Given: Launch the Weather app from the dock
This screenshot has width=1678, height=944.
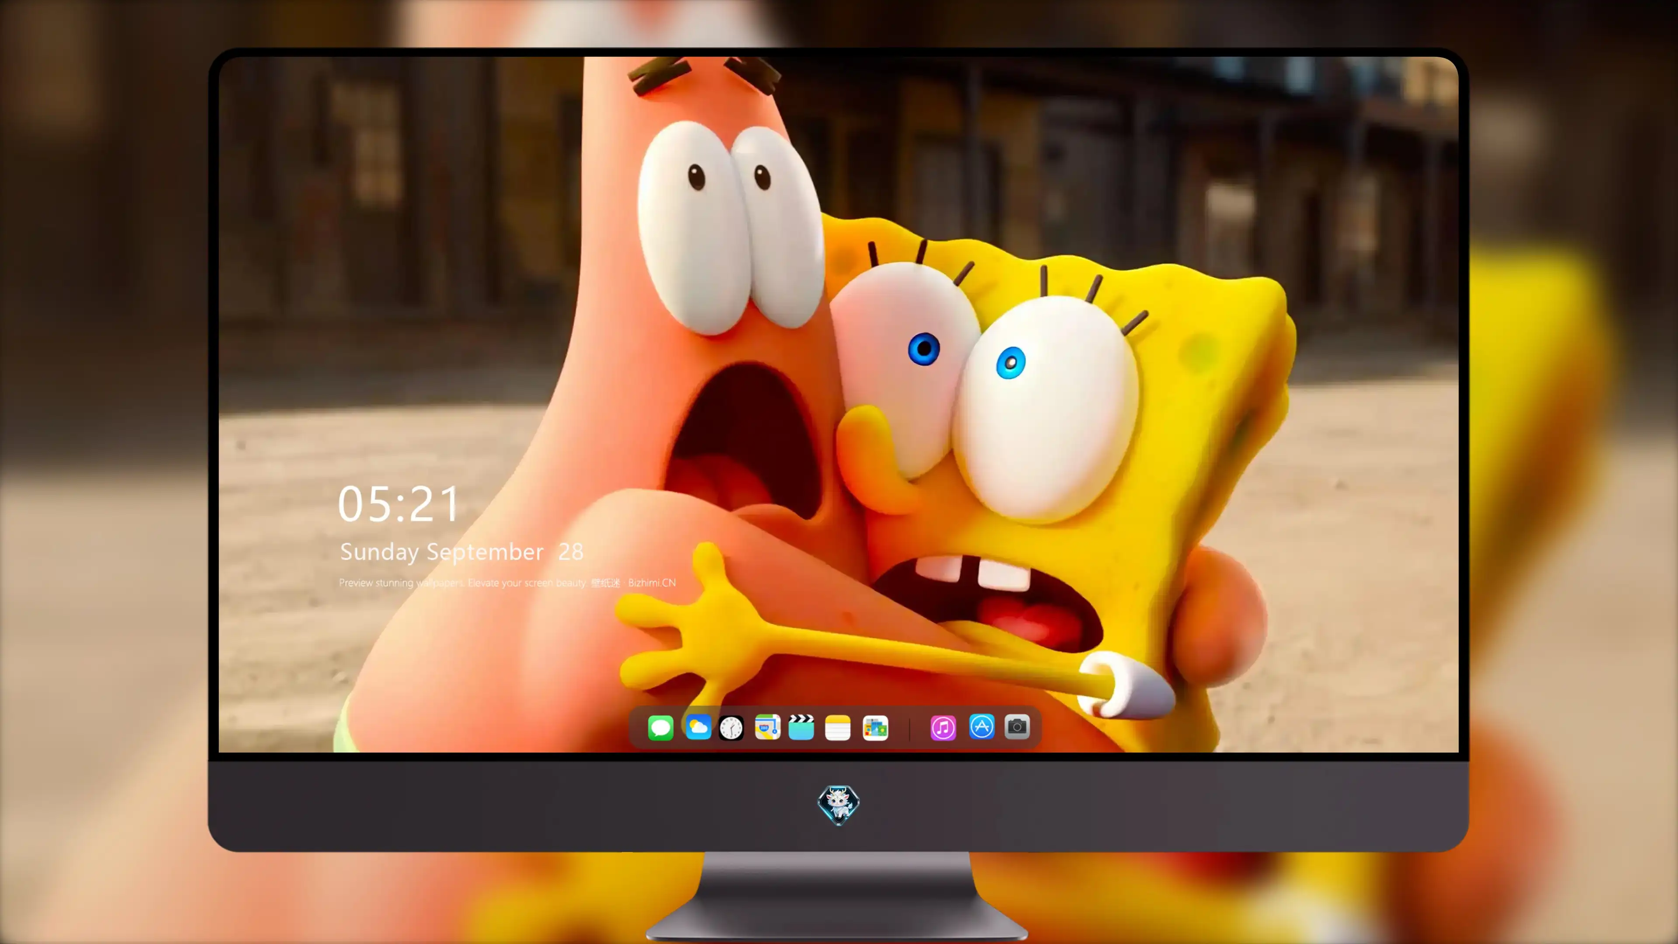Looking at the screenshot, I should (x=698, y=726).
